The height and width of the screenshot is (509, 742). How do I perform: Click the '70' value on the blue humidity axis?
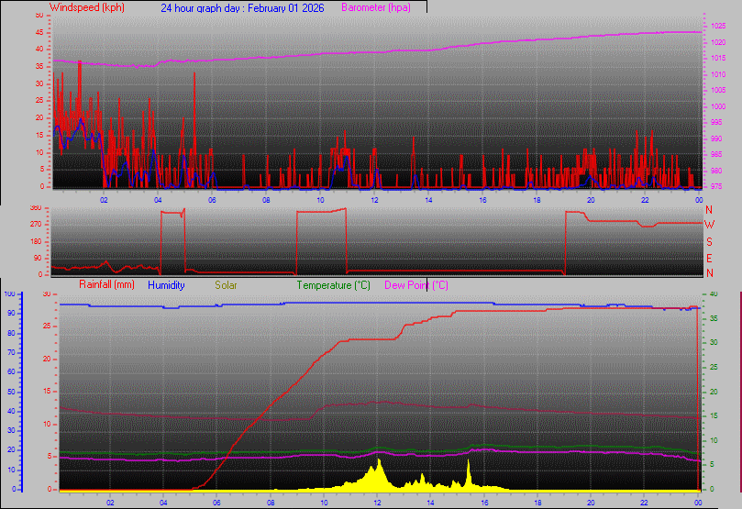pos(11,353)
